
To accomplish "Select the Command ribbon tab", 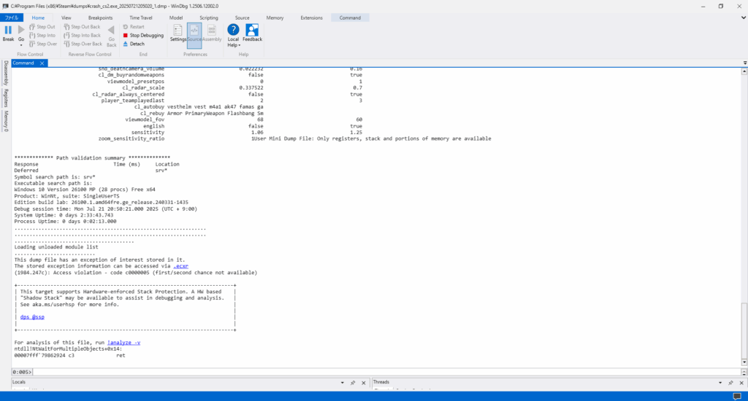I will pyautogui.click(x=350, y=17).
